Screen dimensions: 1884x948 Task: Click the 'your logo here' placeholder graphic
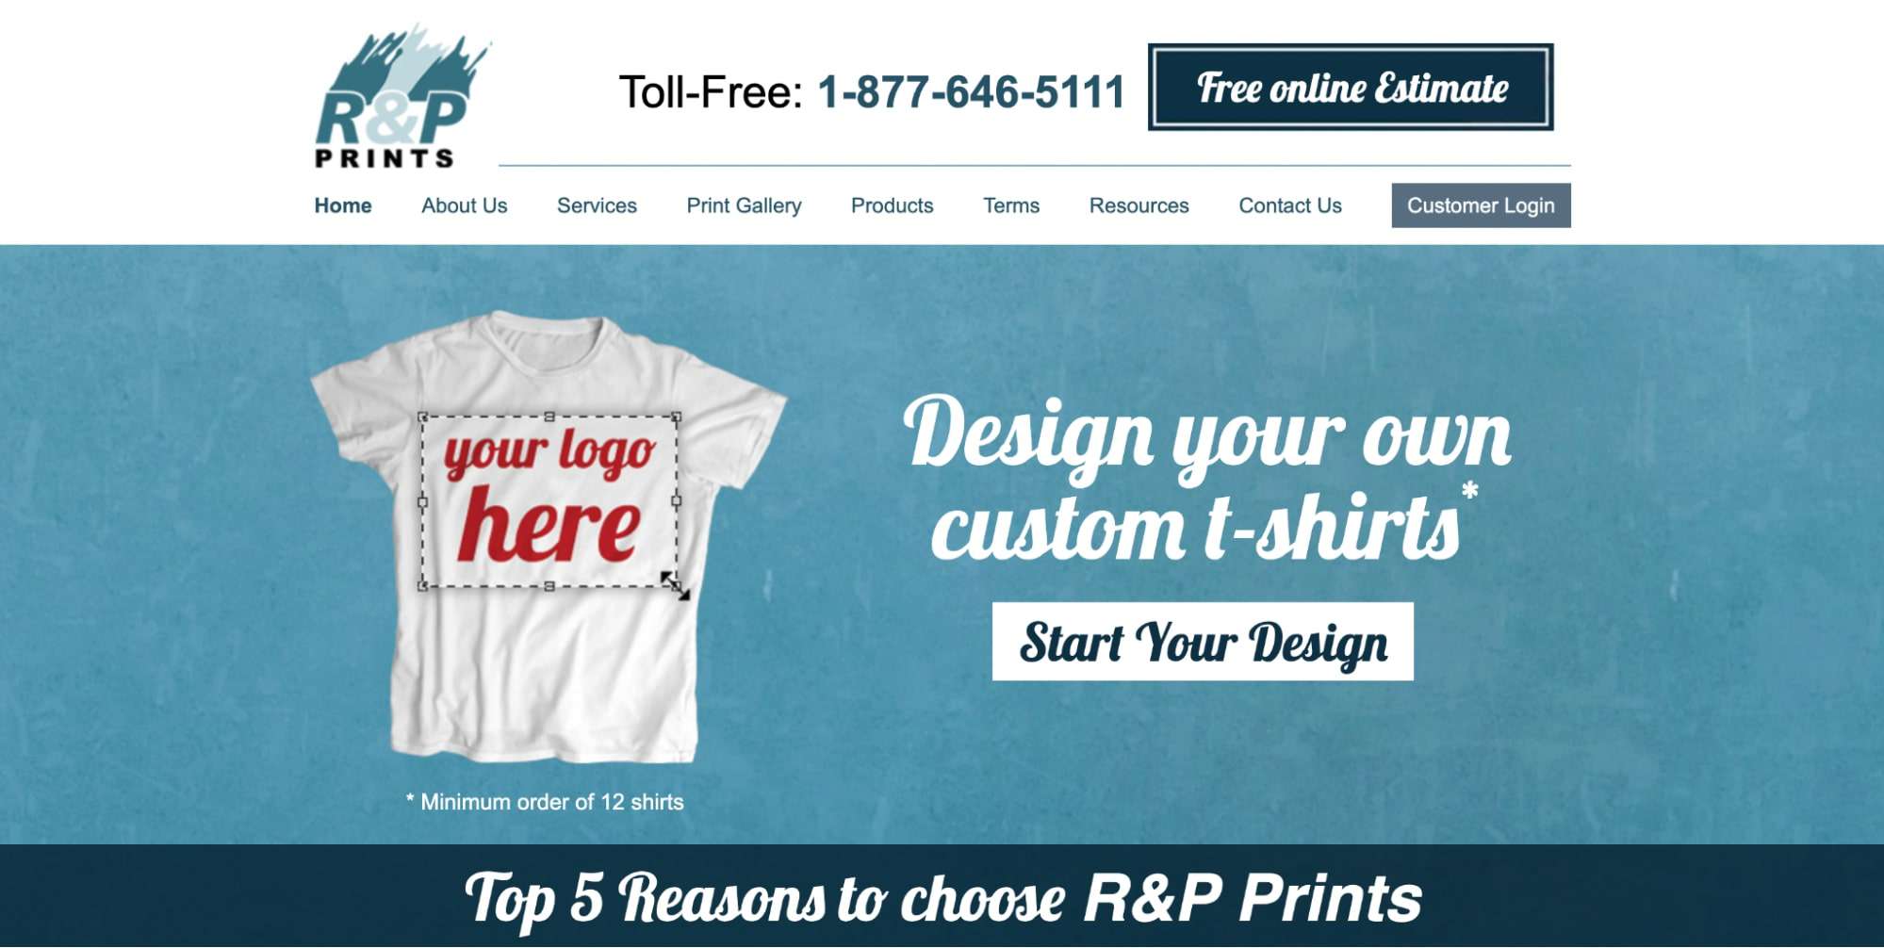click(549, 501)
